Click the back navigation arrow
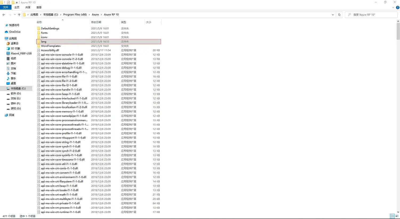 coord(4,15)
